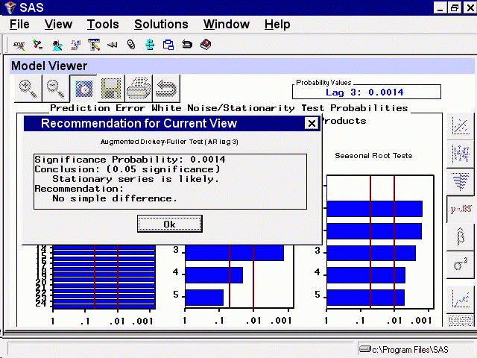Click the help book icon in the toolbar
The height and width of the screenshot is (358, 477).
(x=206, y=45)
